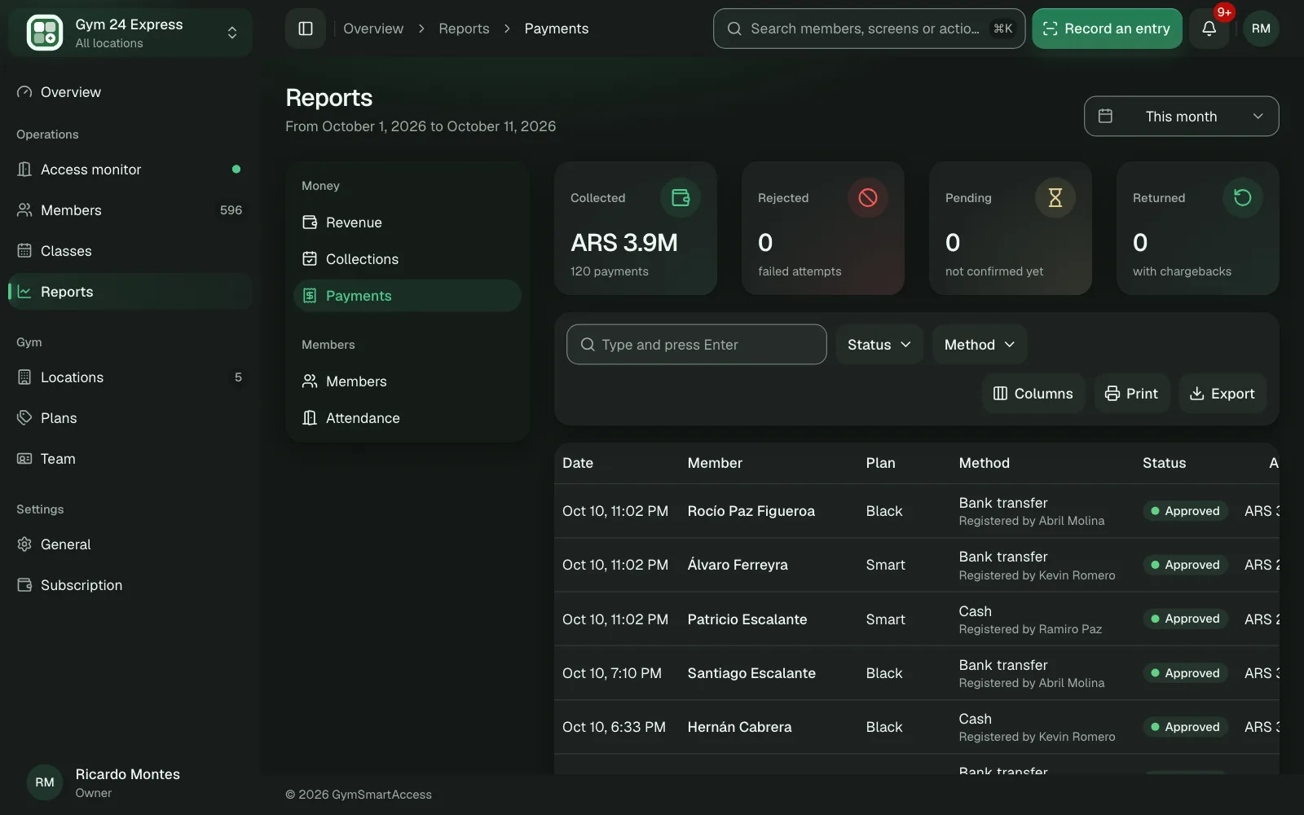Open the Members report under Members section
The height and width of the screenshot is (815, 1304).
point(407,381)
